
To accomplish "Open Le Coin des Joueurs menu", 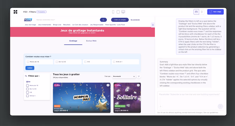I will click(x=80, y=25).
